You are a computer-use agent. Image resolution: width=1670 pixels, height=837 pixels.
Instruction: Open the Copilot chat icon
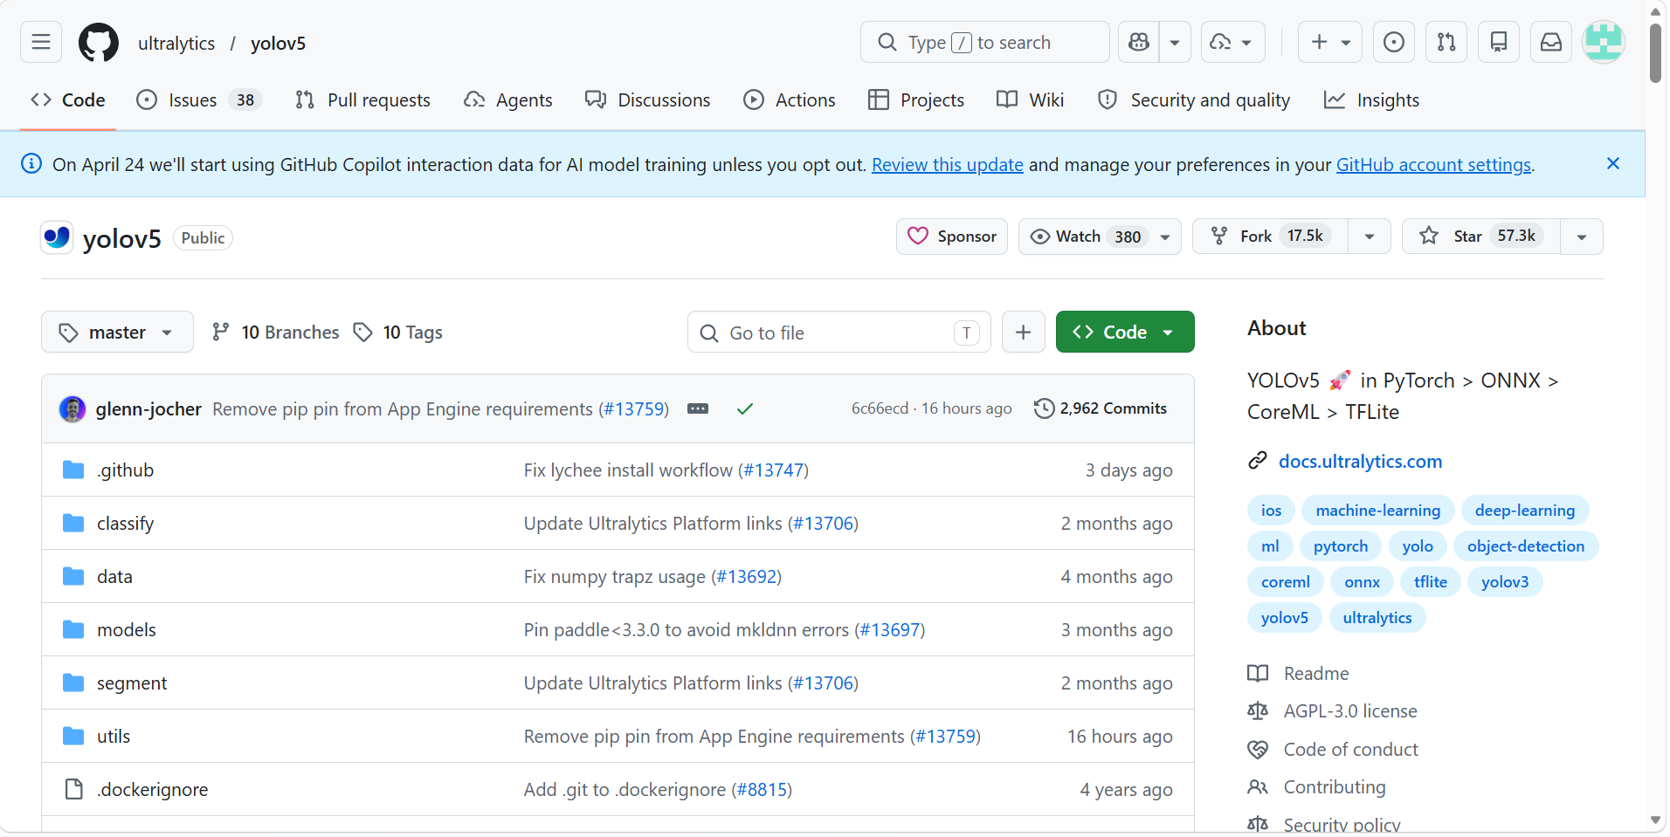1139,42
